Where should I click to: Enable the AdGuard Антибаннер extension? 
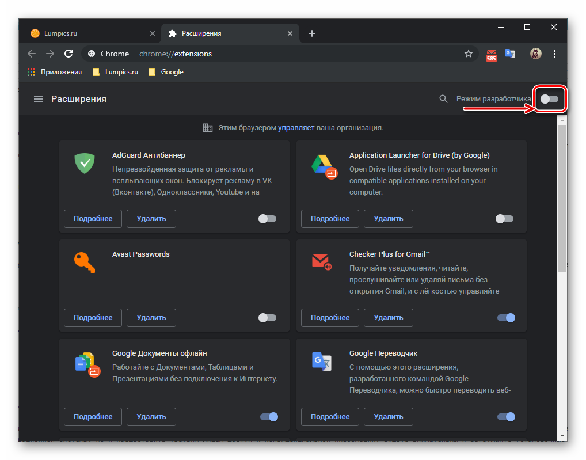pos(267,219)
